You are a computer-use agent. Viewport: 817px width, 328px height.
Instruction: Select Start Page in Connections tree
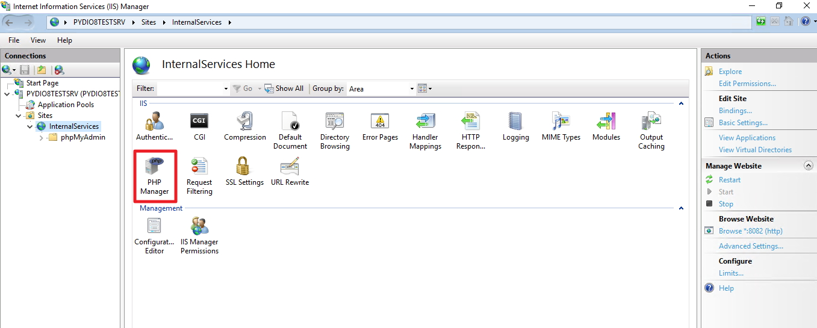[x=42, y=83]
